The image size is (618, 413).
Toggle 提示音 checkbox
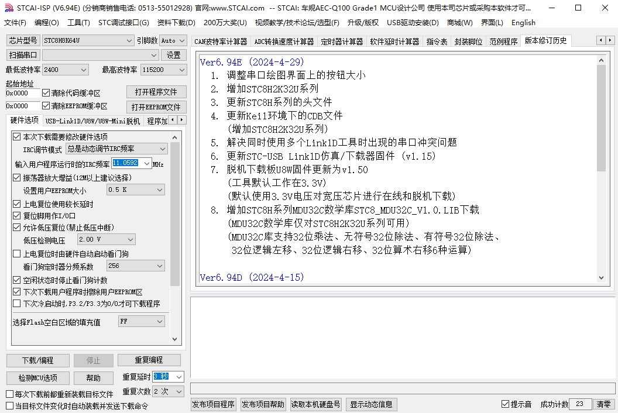505,404
